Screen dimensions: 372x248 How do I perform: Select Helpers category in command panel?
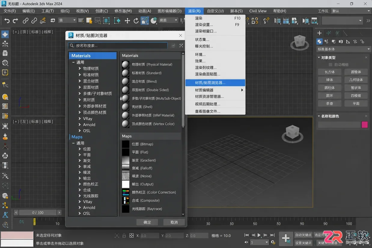[x=348, y=41]
